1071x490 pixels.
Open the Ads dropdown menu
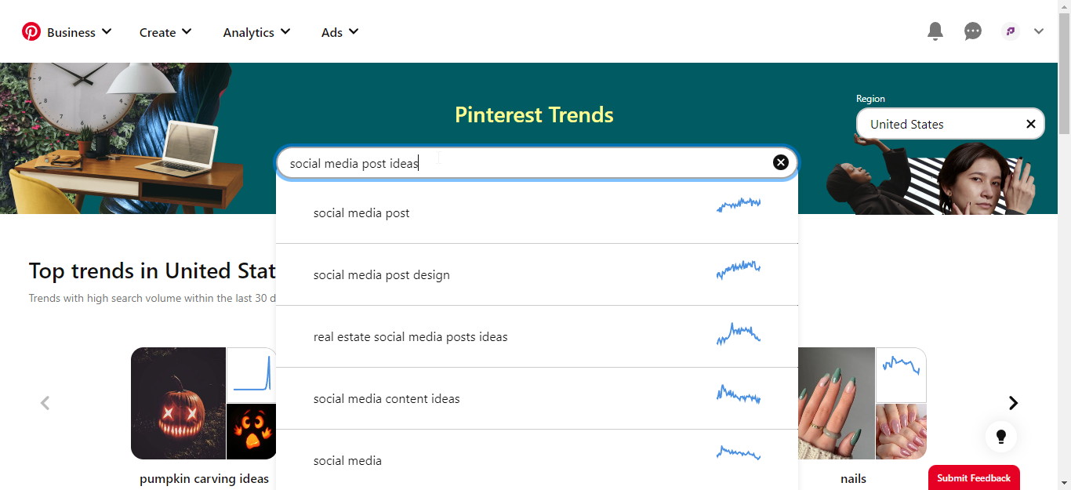339,32
